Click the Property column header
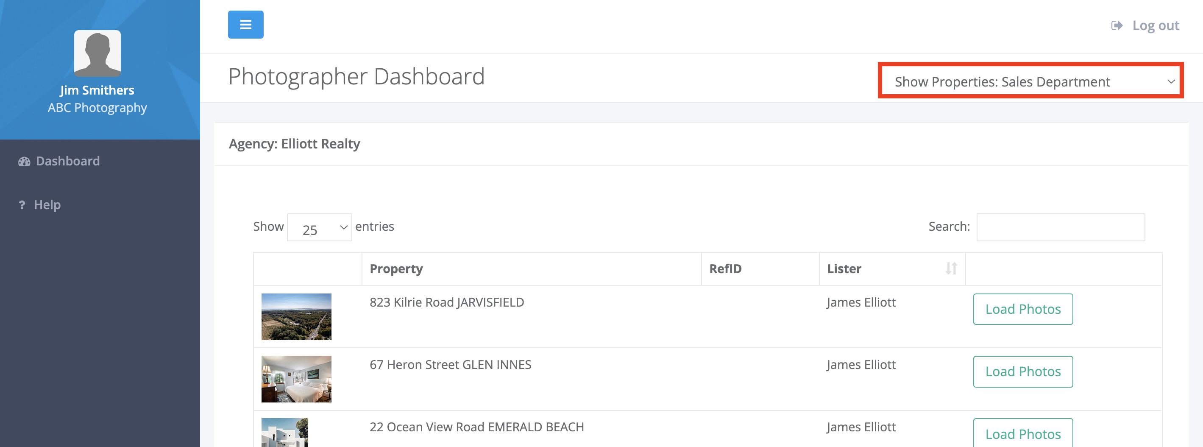Image resolution: width=1203 pixels, height=447 pixels. 396,269
